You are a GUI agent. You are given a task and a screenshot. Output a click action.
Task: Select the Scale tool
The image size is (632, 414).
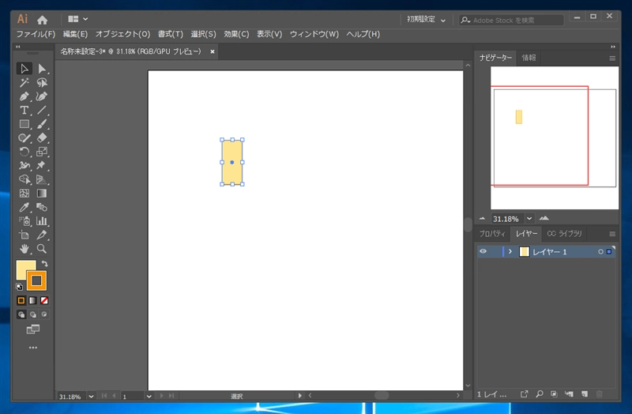click(42, 152)
